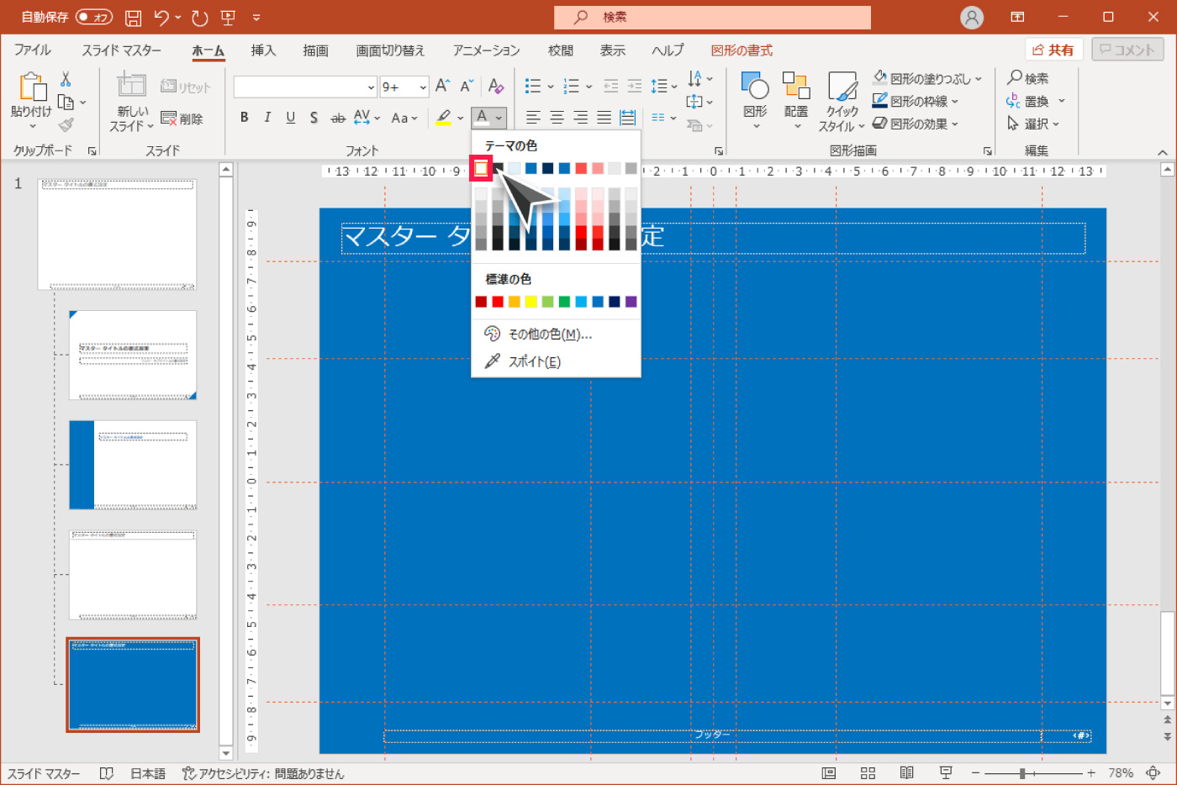This screenshot has width=1177, height=785.
Task: Click Find (検索) in Editing group
Action: [1028, 78]
